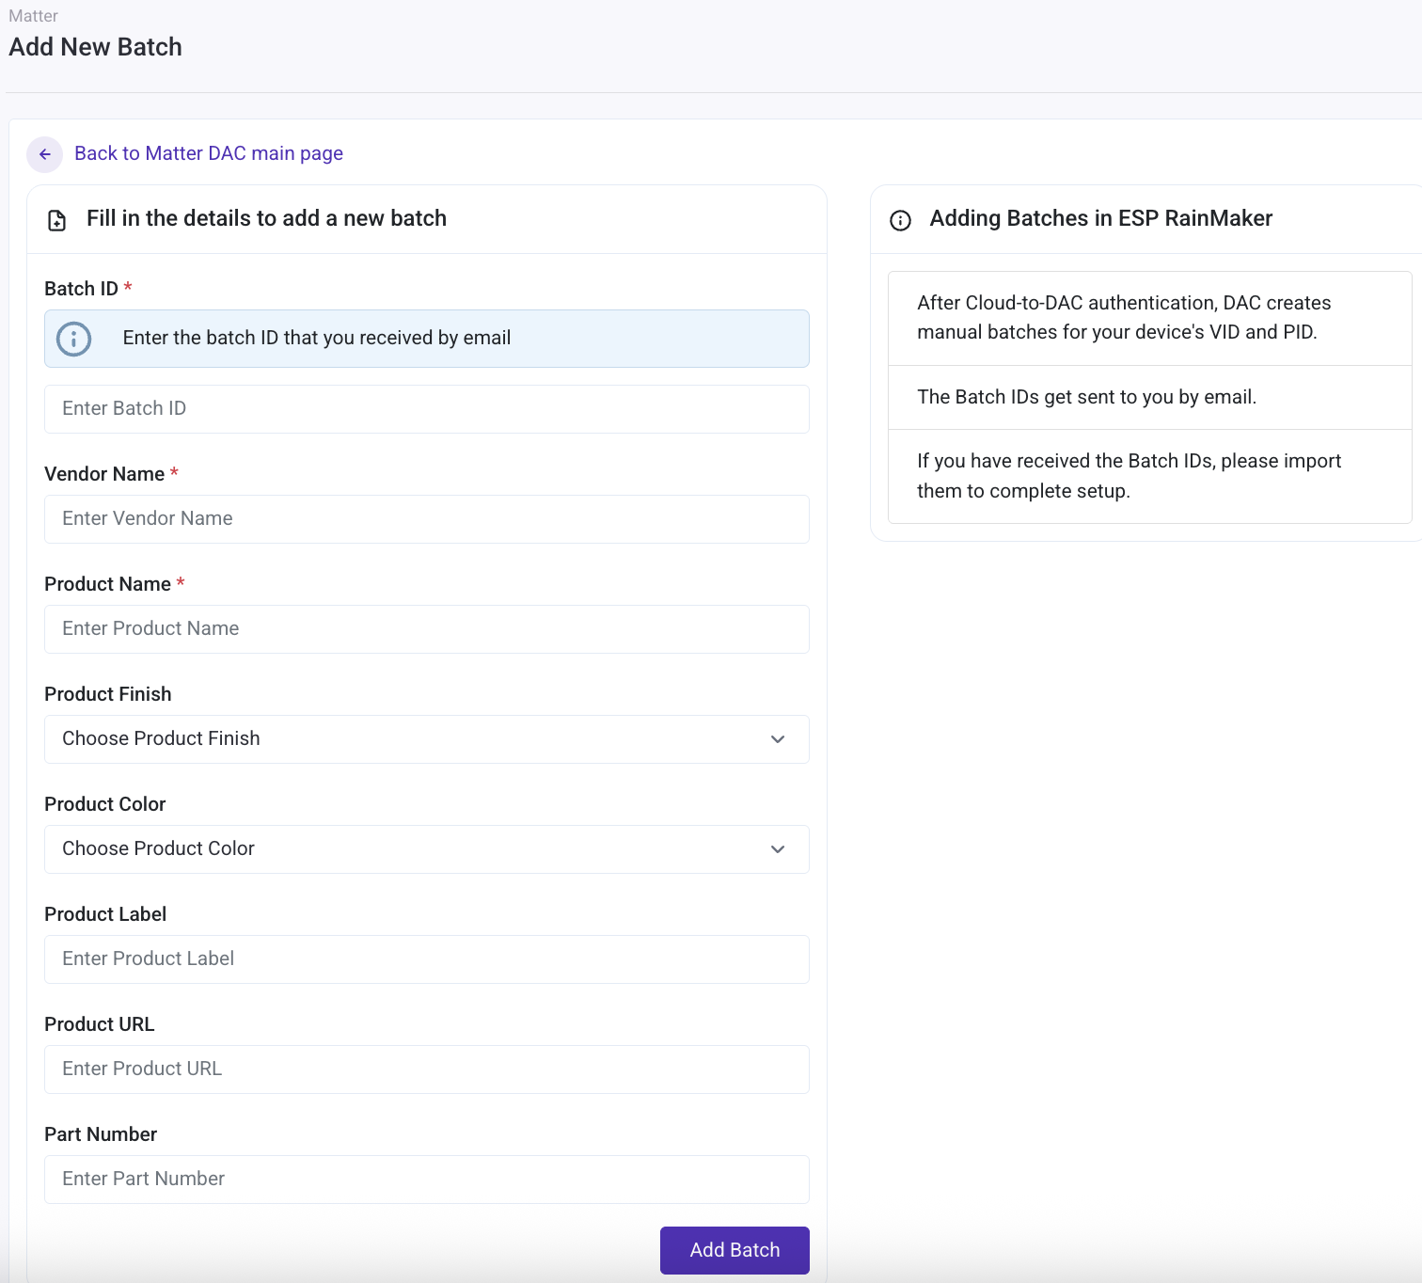Click the document icon beside batch form heading
This screenshot has width=1422, height=1283.
pyautogui.click(x=56, y=219)
